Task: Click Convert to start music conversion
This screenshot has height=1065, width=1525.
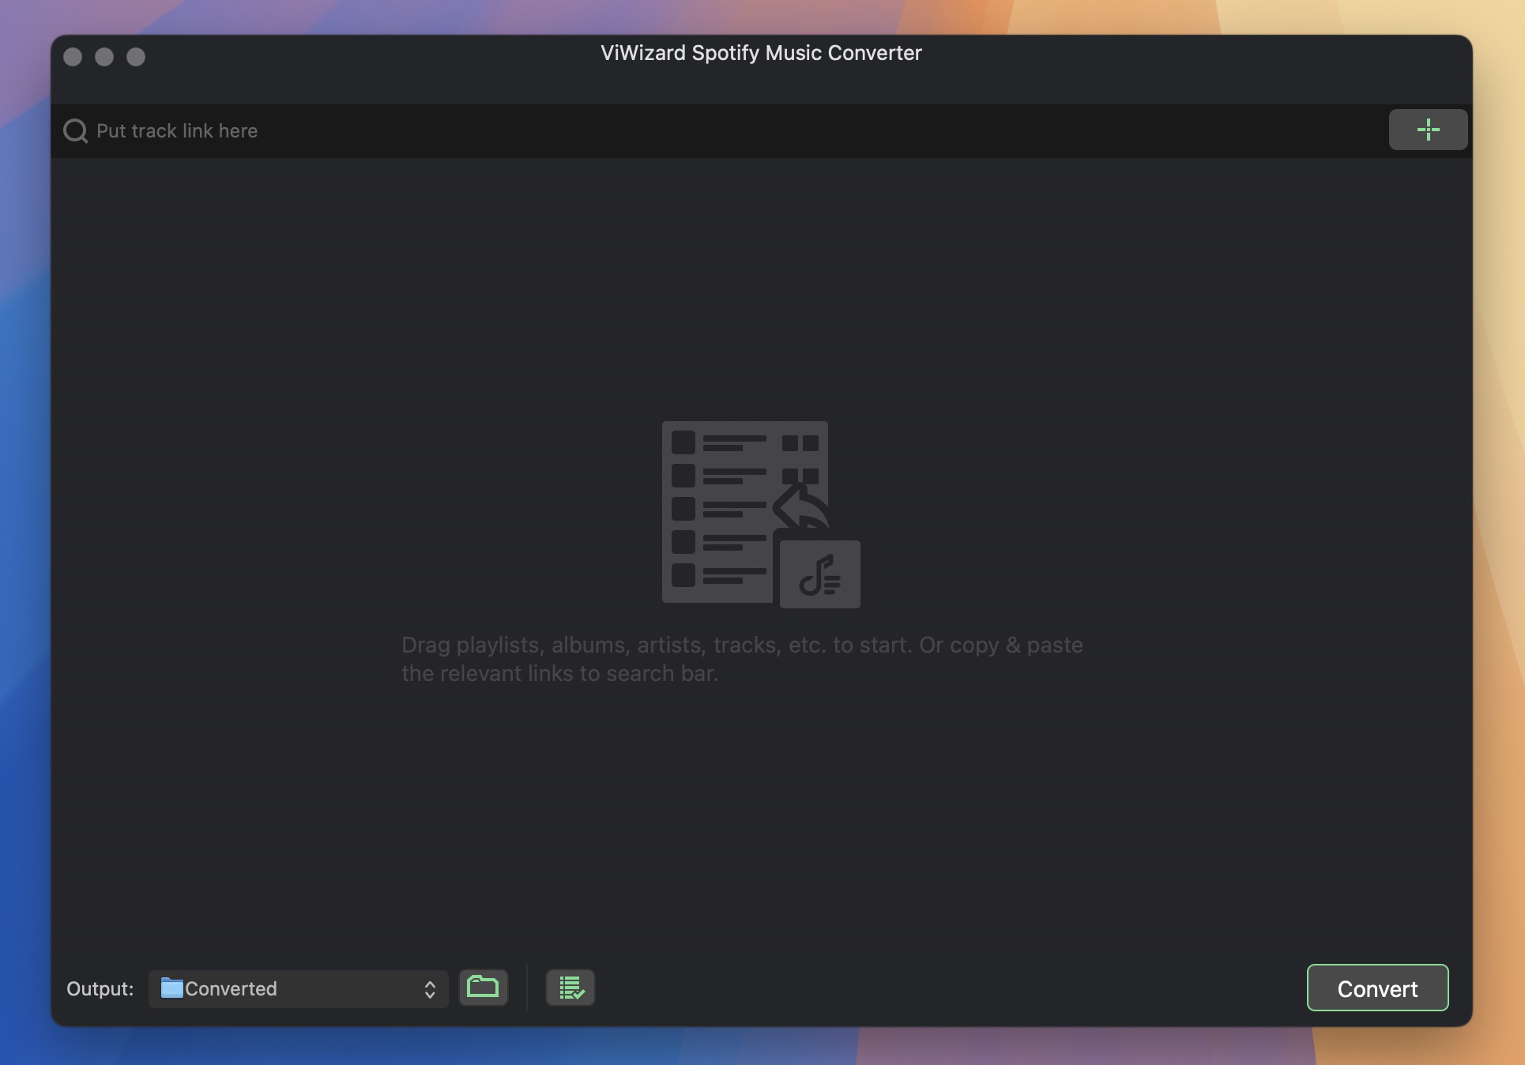Action: tap(1378, 988)
